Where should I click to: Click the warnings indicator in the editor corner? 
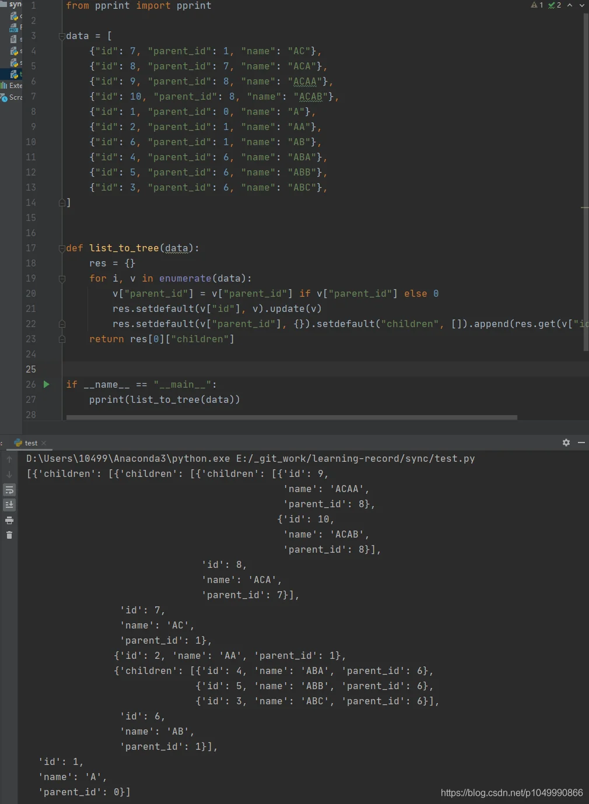point(537,5)
